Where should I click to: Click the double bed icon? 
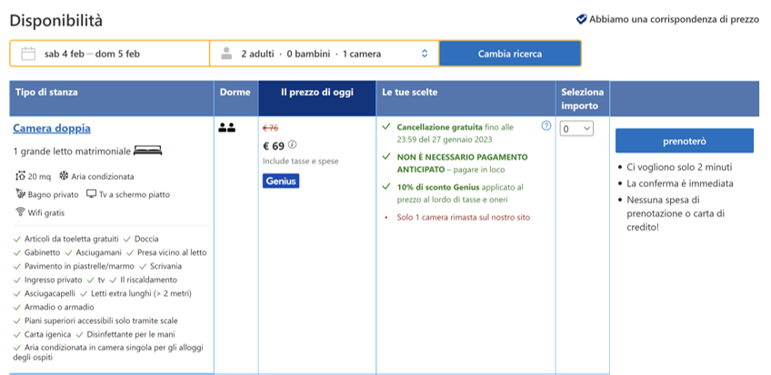click(147, 151)
